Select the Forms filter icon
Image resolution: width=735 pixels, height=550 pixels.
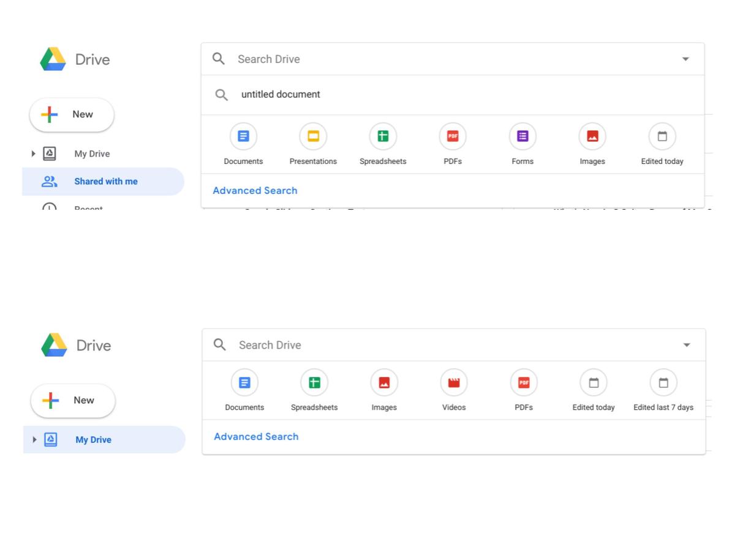[x=522, y=136]
